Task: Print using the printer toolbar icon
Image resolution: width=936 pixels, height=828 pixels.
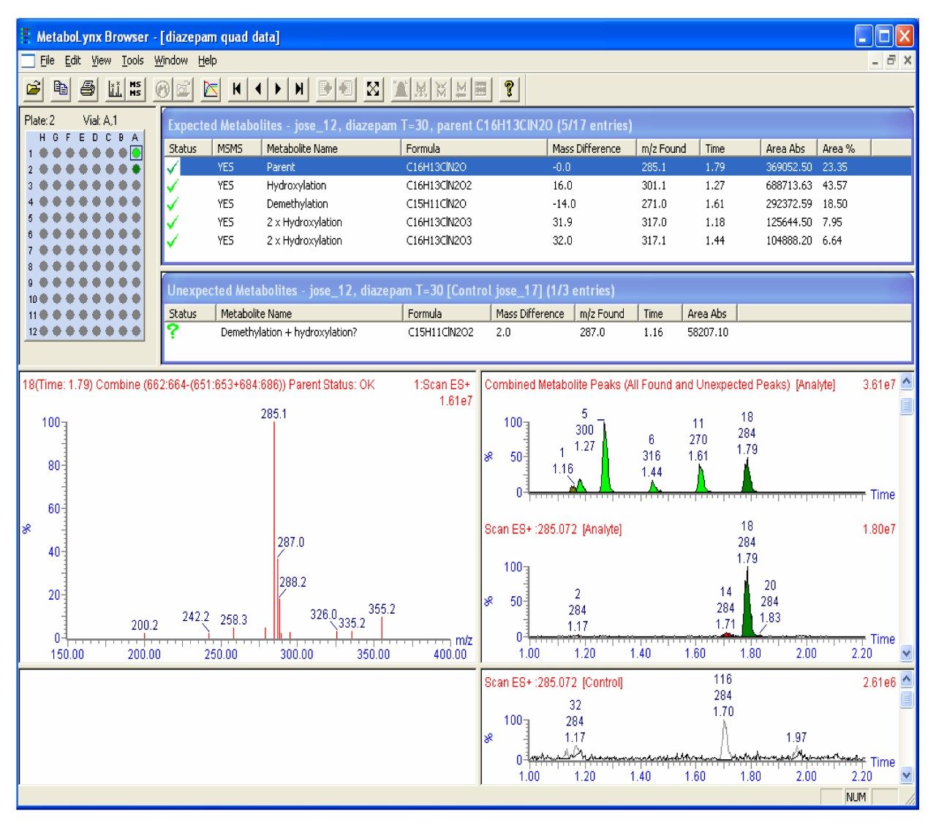Action: pos(88,89)
